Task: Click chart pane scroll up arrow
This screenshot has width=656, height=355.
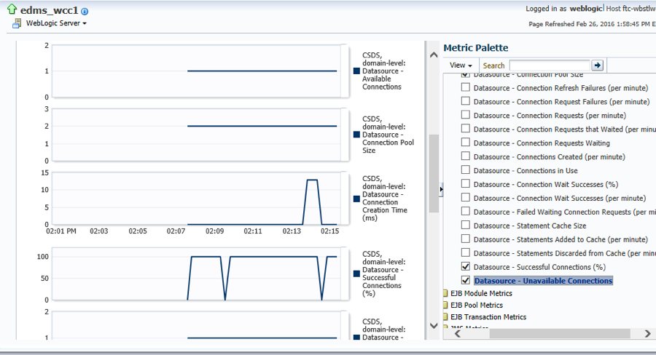Action: coord(434,55)
